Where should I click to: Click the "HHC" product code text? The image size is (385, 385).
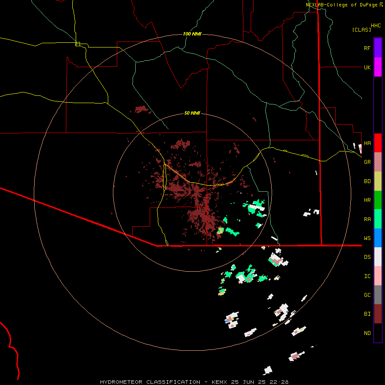click(x=376, y=26)
